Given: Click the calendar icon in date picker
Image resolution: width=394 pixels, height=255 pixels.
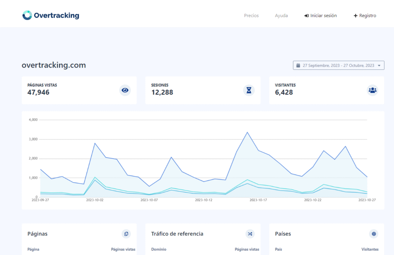Looking at the screenshot, I should click(298, 65).
